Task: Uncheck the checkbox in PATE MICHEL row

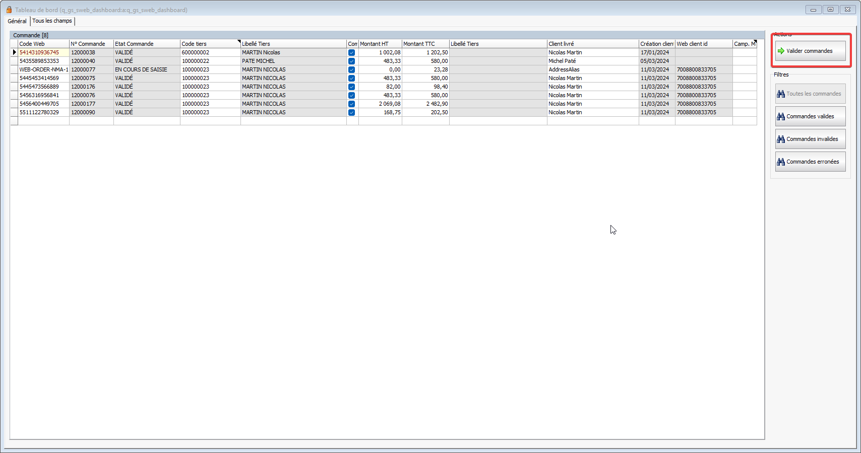Action: click(351, 61)
